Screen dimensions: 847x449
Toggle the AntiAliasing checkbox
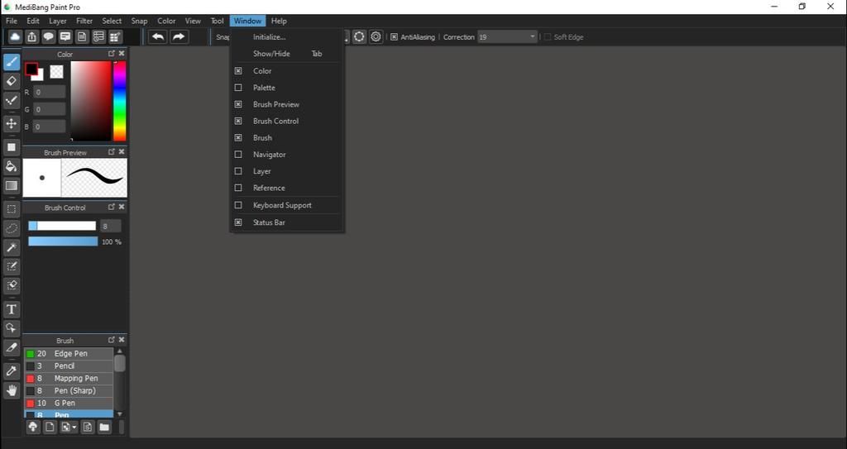[x=395, y=36]
